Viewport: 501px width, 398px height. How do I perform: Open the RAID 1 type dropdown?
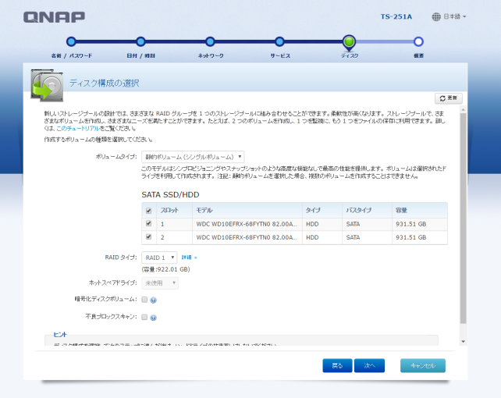pyautogui.click(x=159, y=258)
